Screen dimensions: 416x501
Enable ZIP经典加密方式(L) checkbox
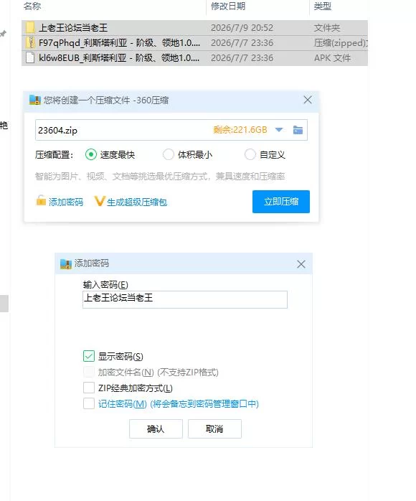click(89, 388)
